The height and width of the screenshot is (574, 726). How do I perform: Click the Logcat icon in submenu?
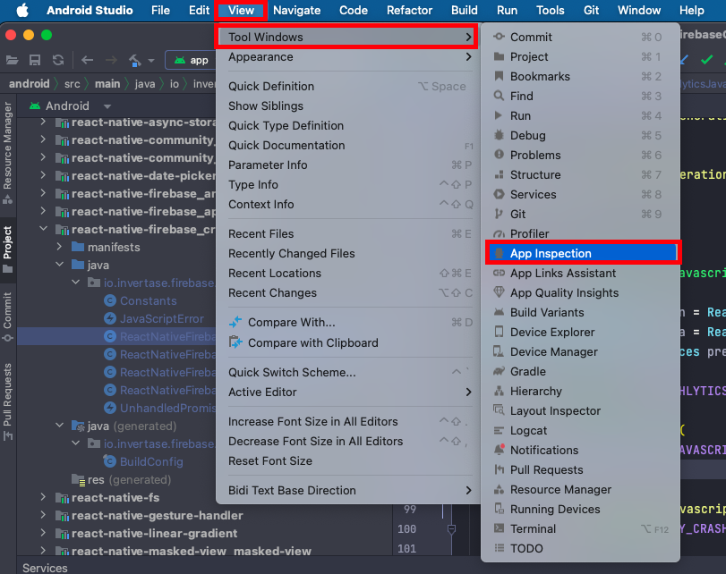tap(499, 430)
